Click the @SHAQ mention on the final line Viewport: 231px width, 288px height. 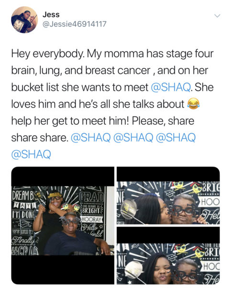(x=31, y=154)
